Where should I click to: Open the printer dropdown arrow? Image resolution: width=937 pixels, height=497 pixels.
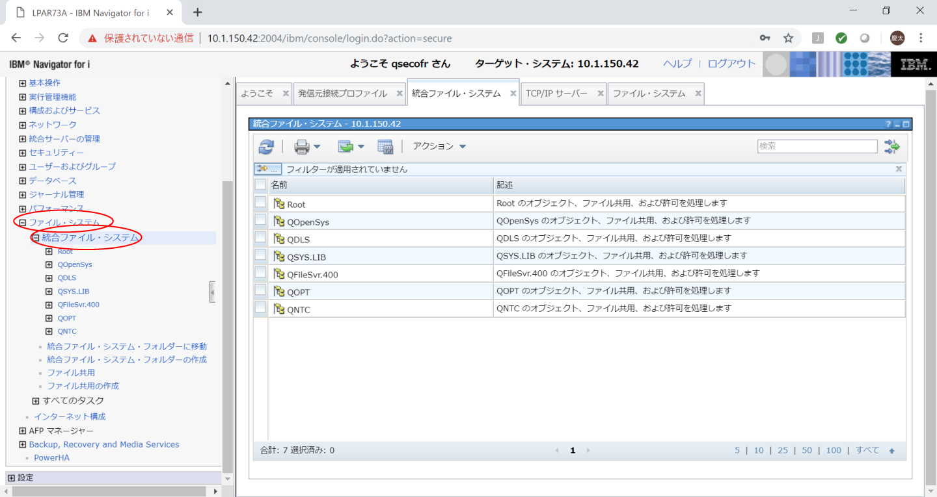tap(317, 147)
